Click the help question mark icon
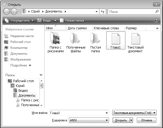 coord(156,21)
